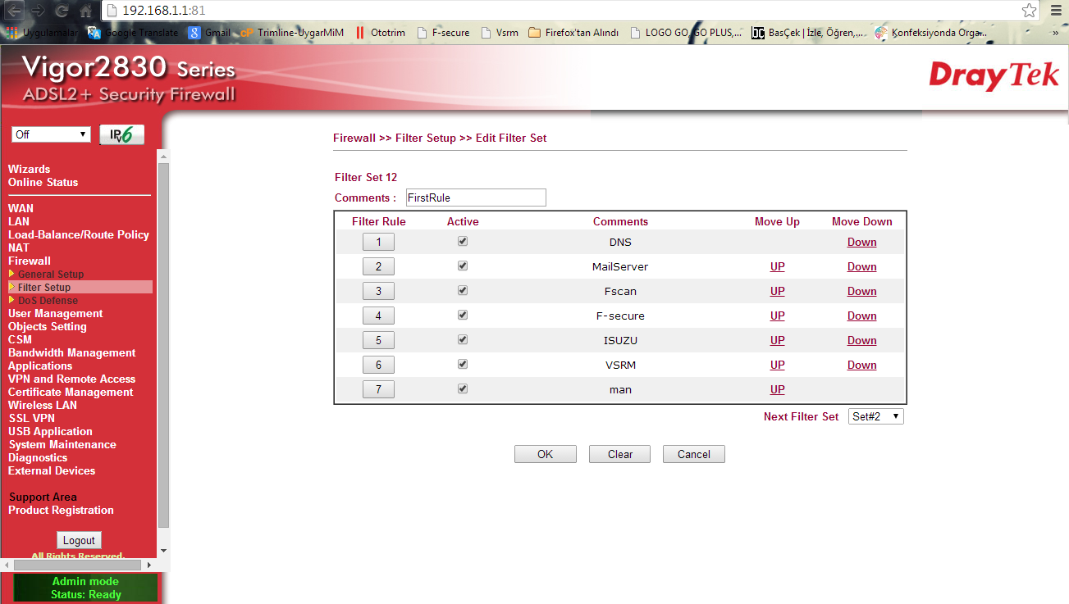The width and height of the screenshot is (1069, 604).
Task: Click the filter set Comments field
Action: tap(475, 198)
